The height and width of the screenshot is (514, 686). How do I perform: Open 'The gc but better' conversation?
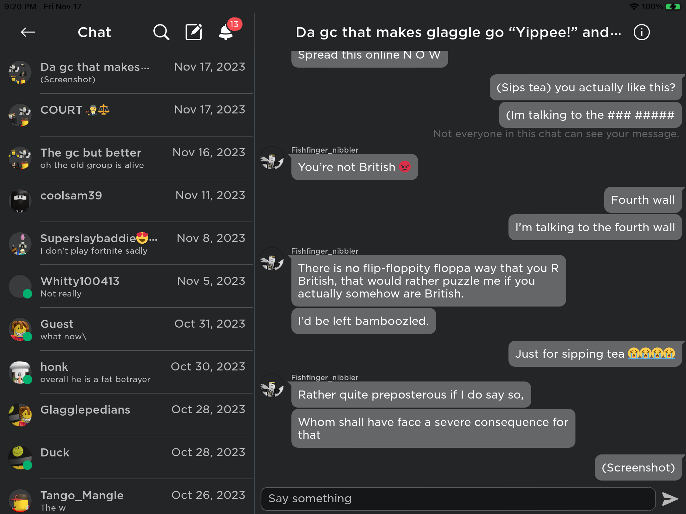tap(127, 158)
